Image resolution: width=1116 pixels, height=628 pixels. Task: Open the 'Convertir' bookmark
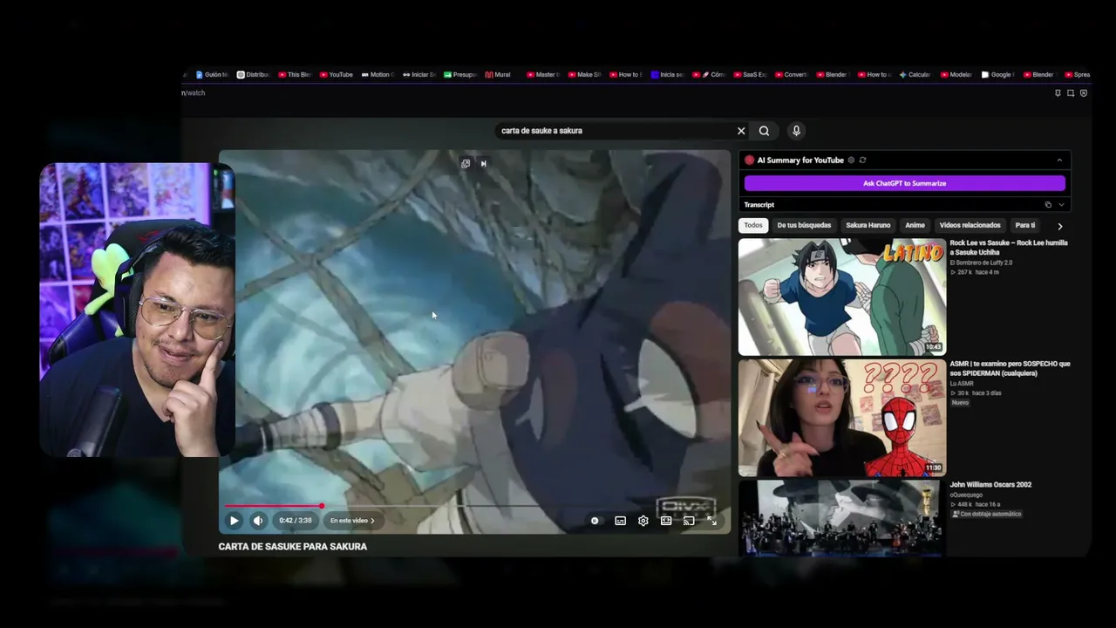[x=792, y=75]
